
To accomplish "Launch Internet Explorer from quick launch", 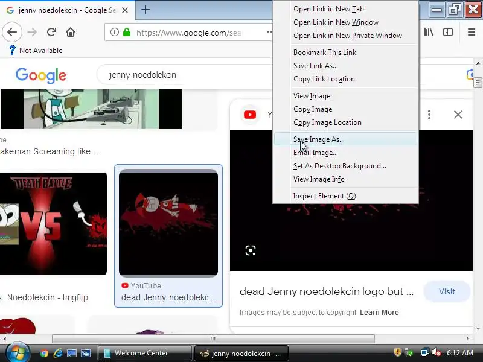I will 58,353.
